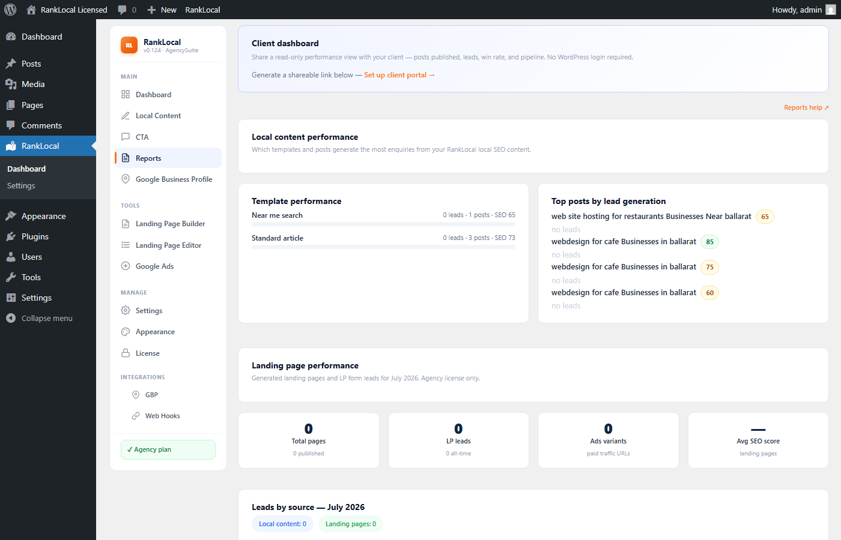Click the Local content: 0 chip
The image size is (841, 540).
pyautogui.click(x=282, y=524)
